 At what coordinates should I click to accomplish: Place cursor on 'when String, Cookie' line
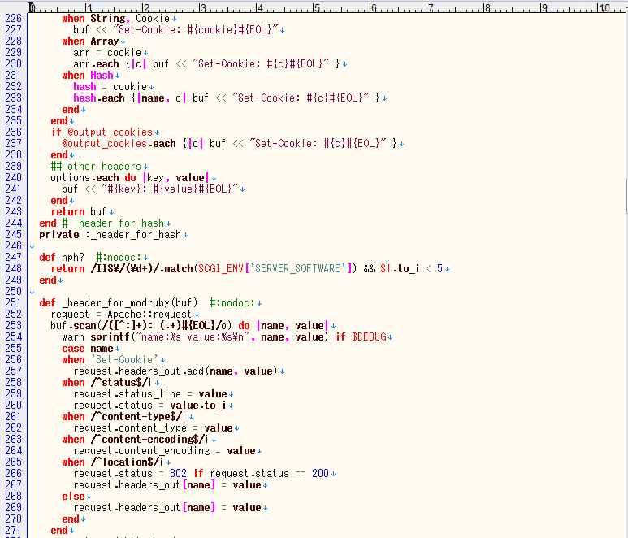point(116,19)
